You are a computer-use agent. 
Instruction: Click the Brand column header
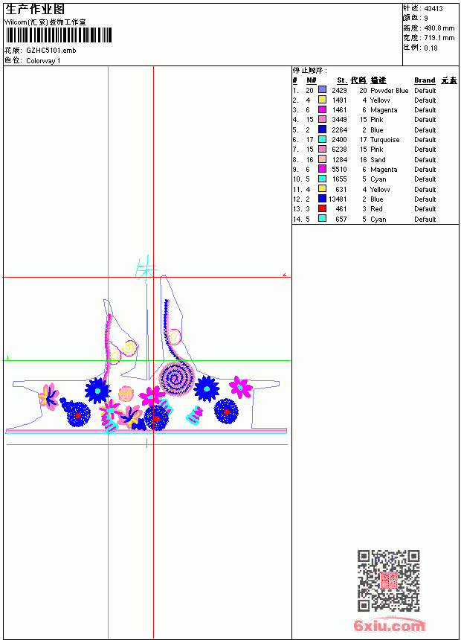425,80
